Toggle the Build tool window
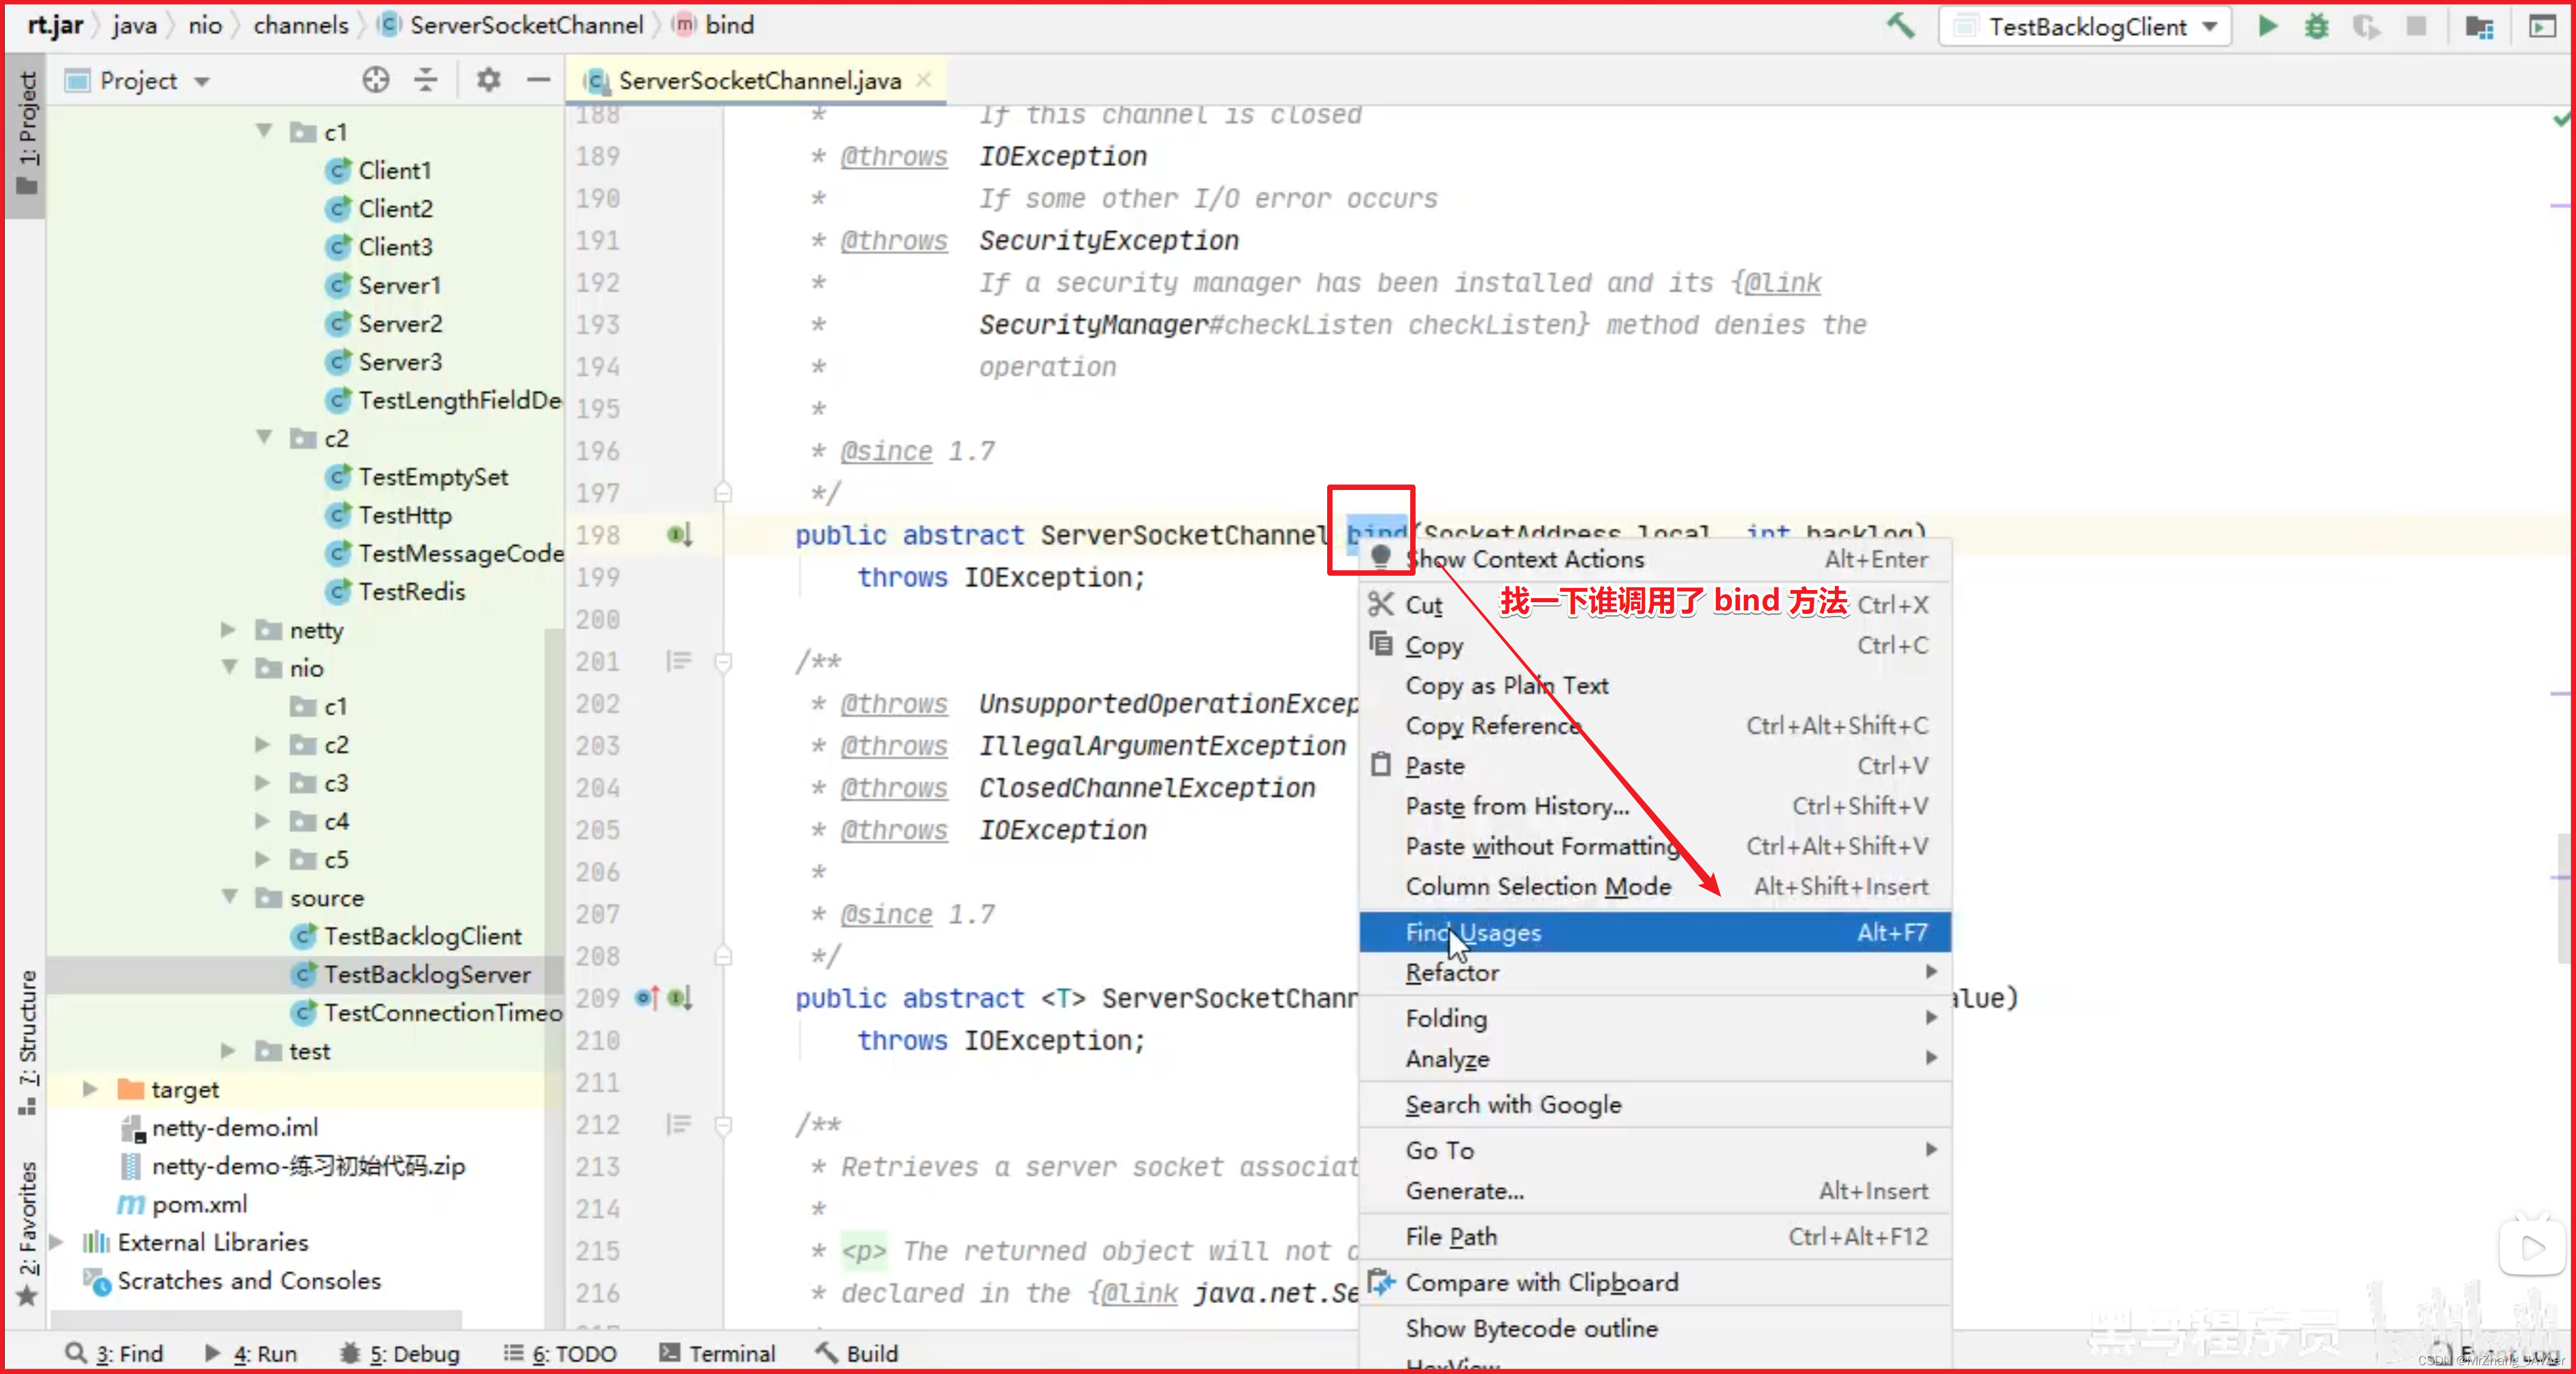Screen dimensions: 2576x1374 pos(856,1353)
